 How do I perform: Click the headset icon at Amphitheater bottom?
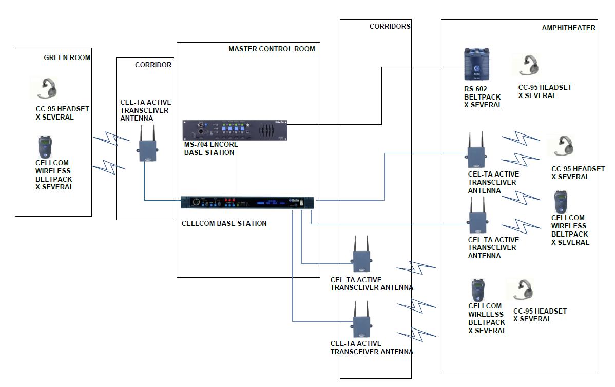524,290
